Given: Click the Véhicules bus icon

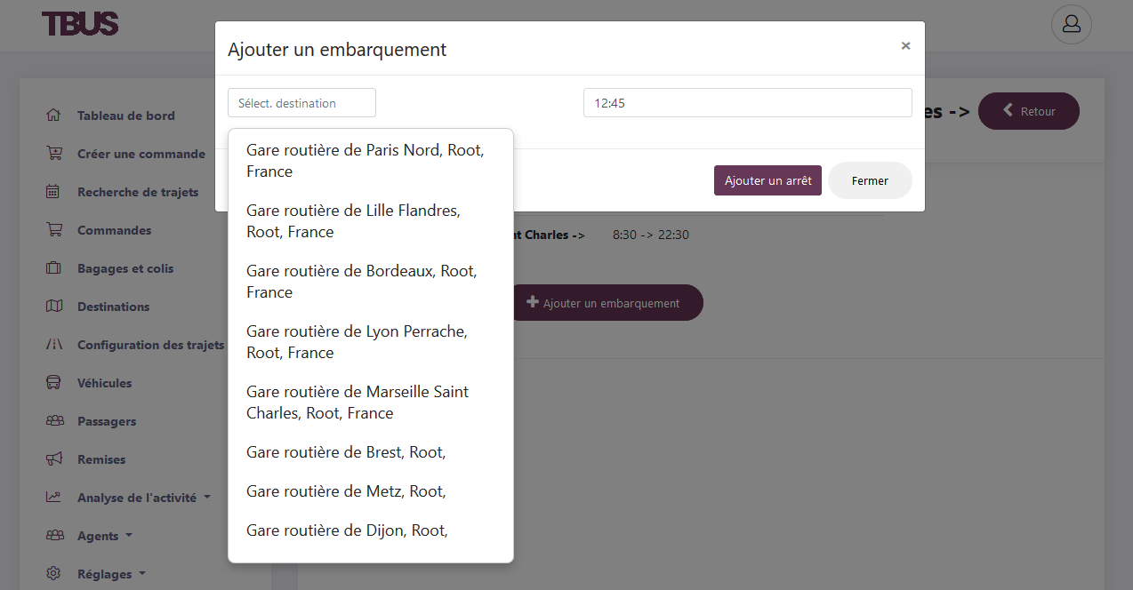Looking at the screenshot, I should coord(53,383).
